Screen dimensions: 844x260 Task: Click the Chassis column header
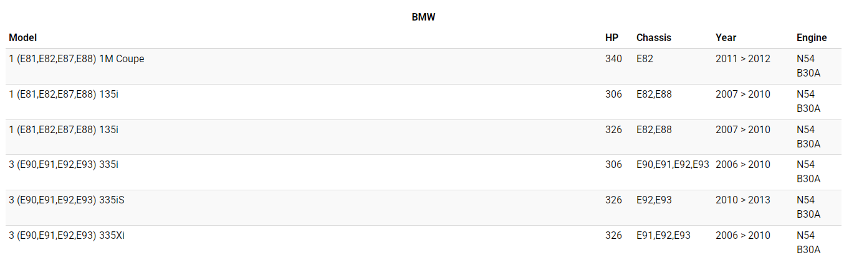(x=653, y=37)
